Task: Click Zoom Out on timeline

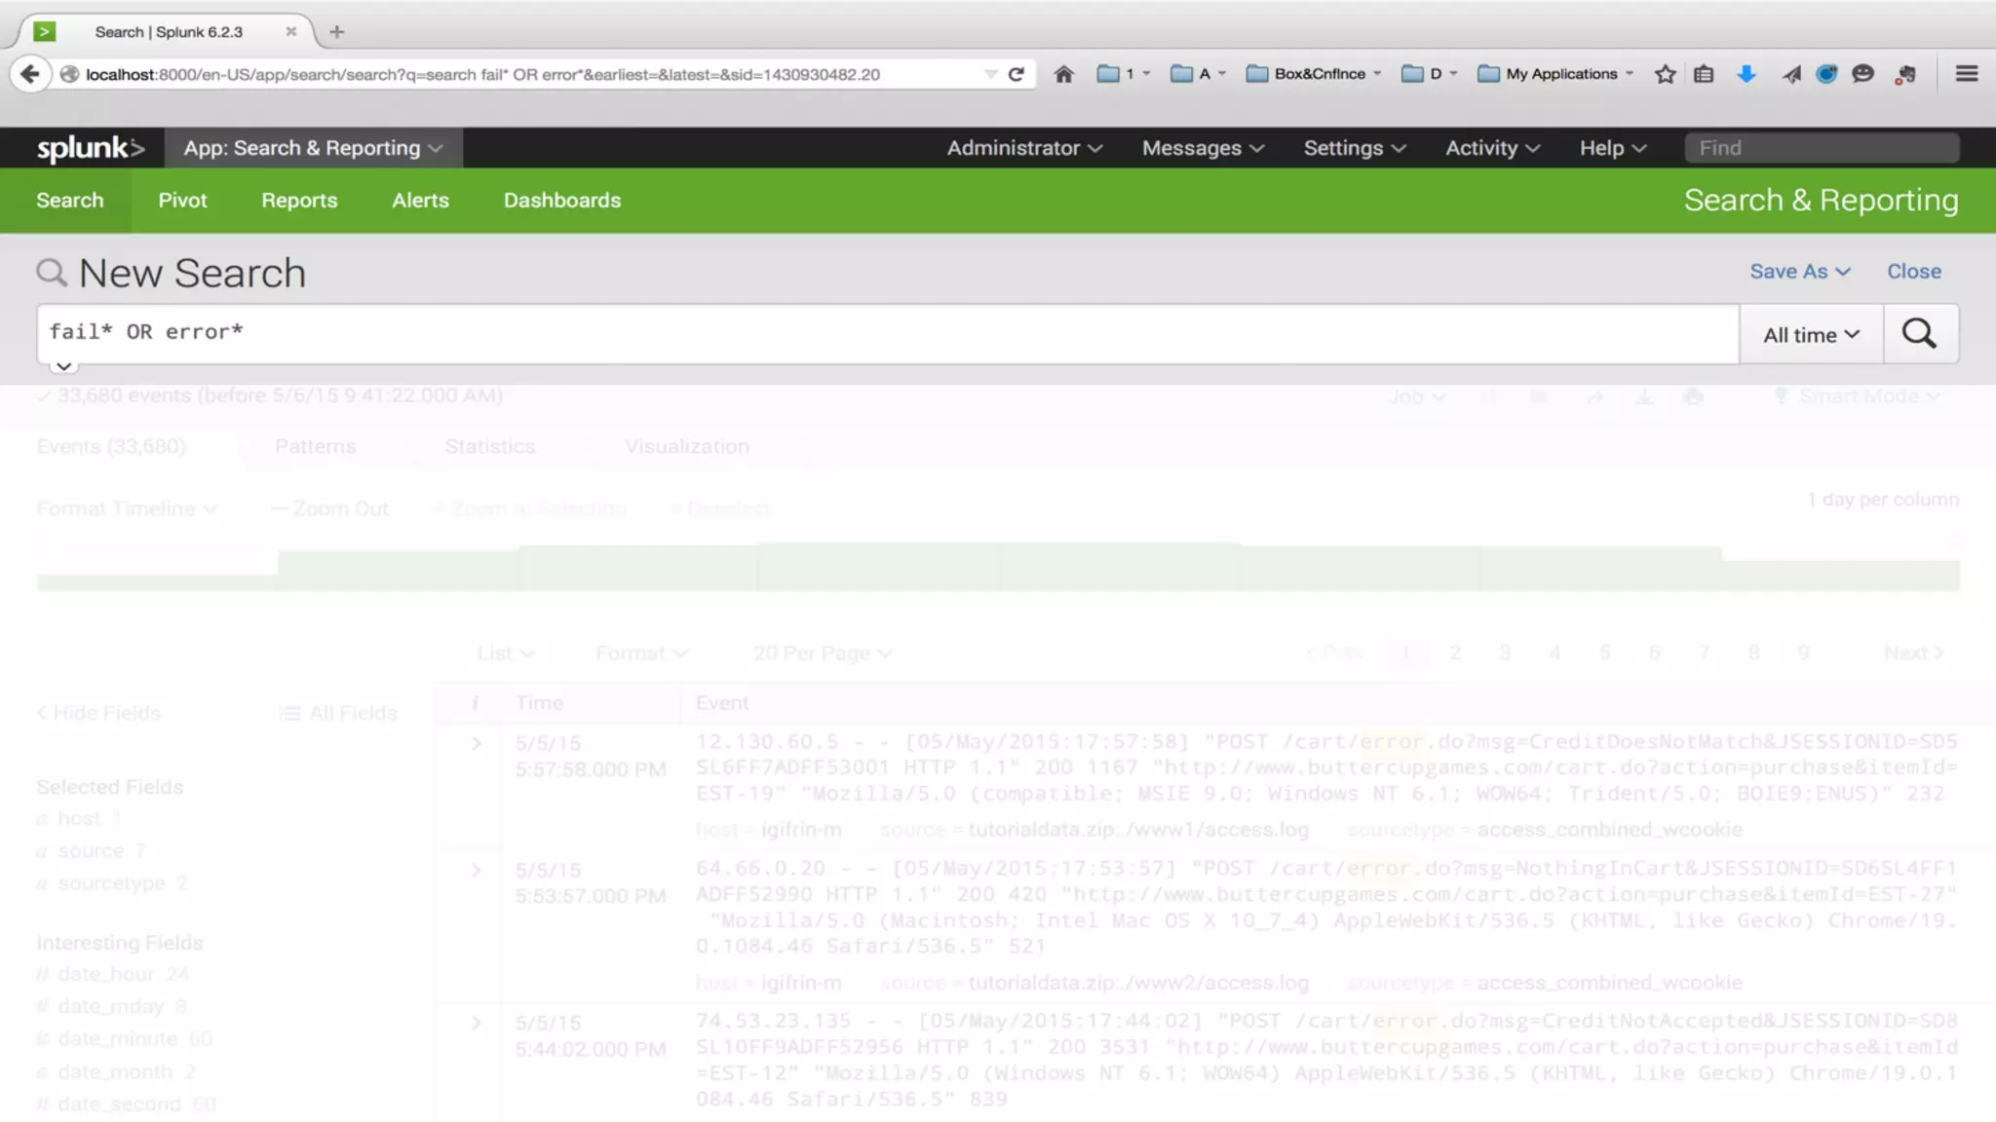Action: pos(329,508)
